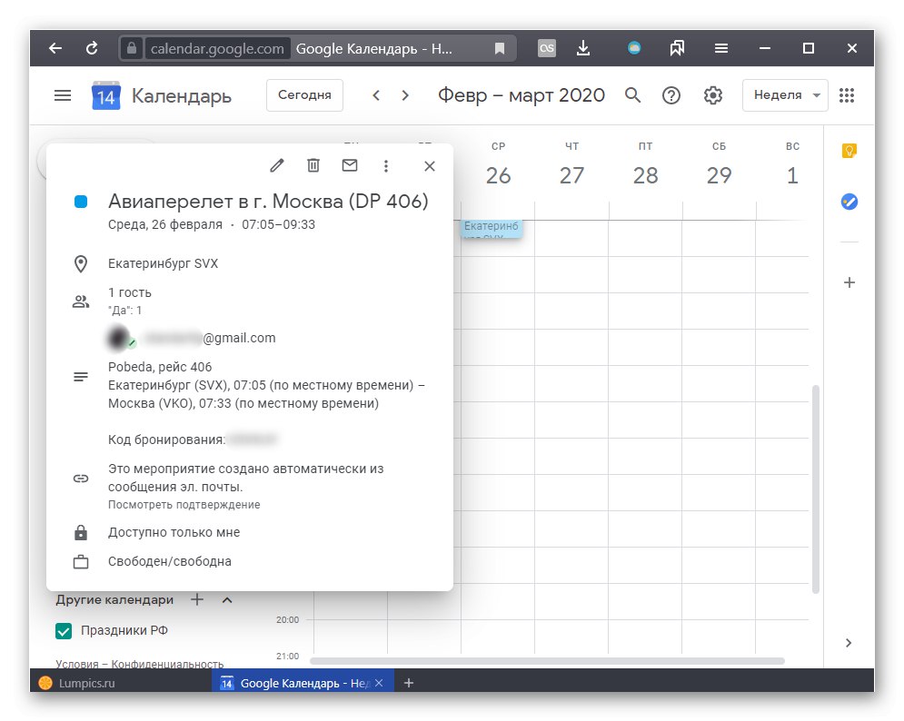The width and height of the screenshot is (904, 721).
Task: Click the Февр – март 2020 heading
Action: click(x=522, y=95)
